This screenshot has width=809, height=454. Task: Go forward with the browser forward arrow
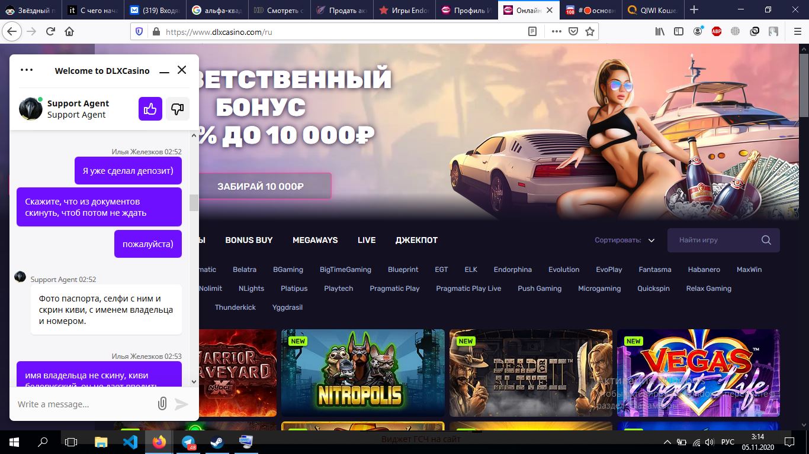[x=31, y=31]
